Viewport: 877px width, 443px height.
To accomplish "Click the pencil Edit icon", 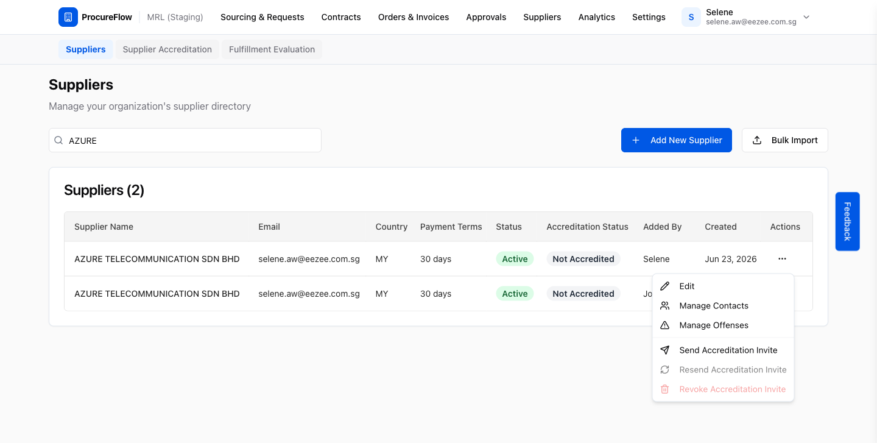I will pos(665,286).
